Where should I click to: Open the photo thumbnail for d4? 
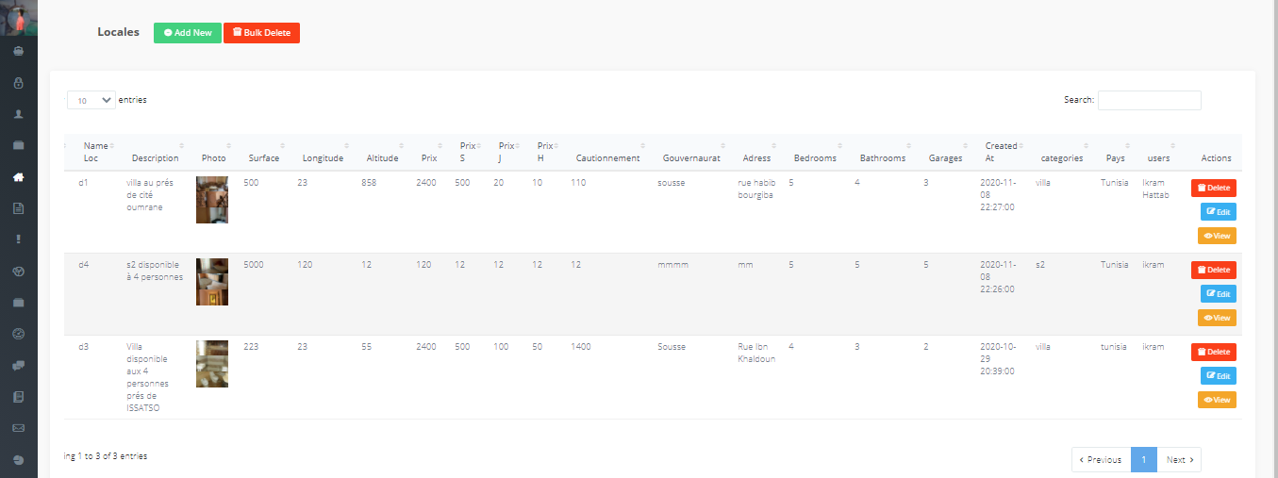(212, 282)
